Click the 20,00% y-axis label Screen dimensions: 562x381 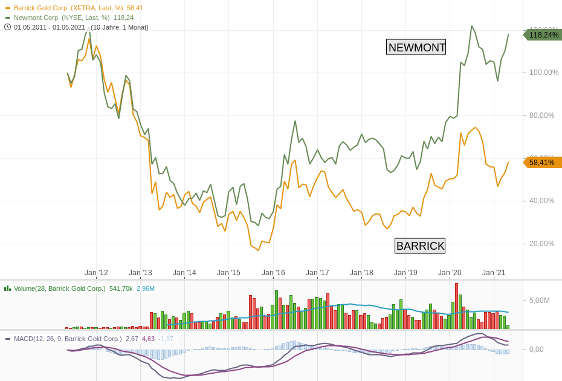coord(541,244)
